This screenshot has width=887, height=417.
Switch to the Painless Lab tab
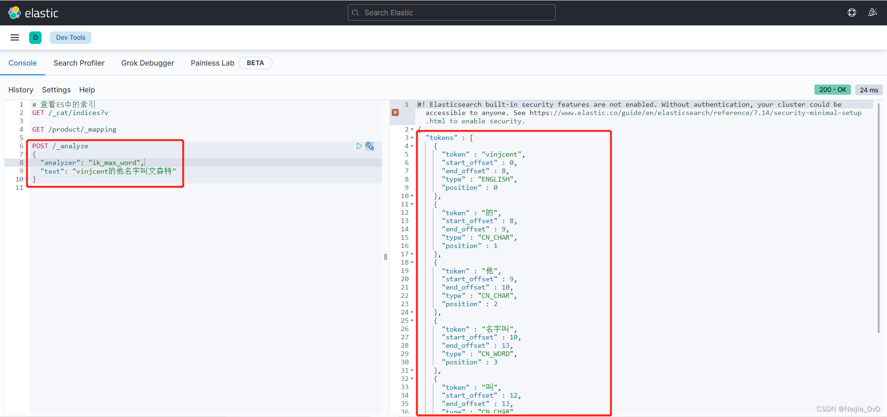click(x=213, y=63)
